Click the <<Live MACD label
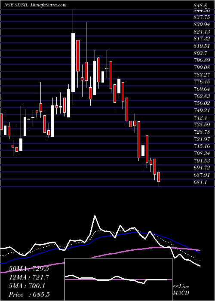Viewport: 215px width, 301px height. tap(181, 290)
